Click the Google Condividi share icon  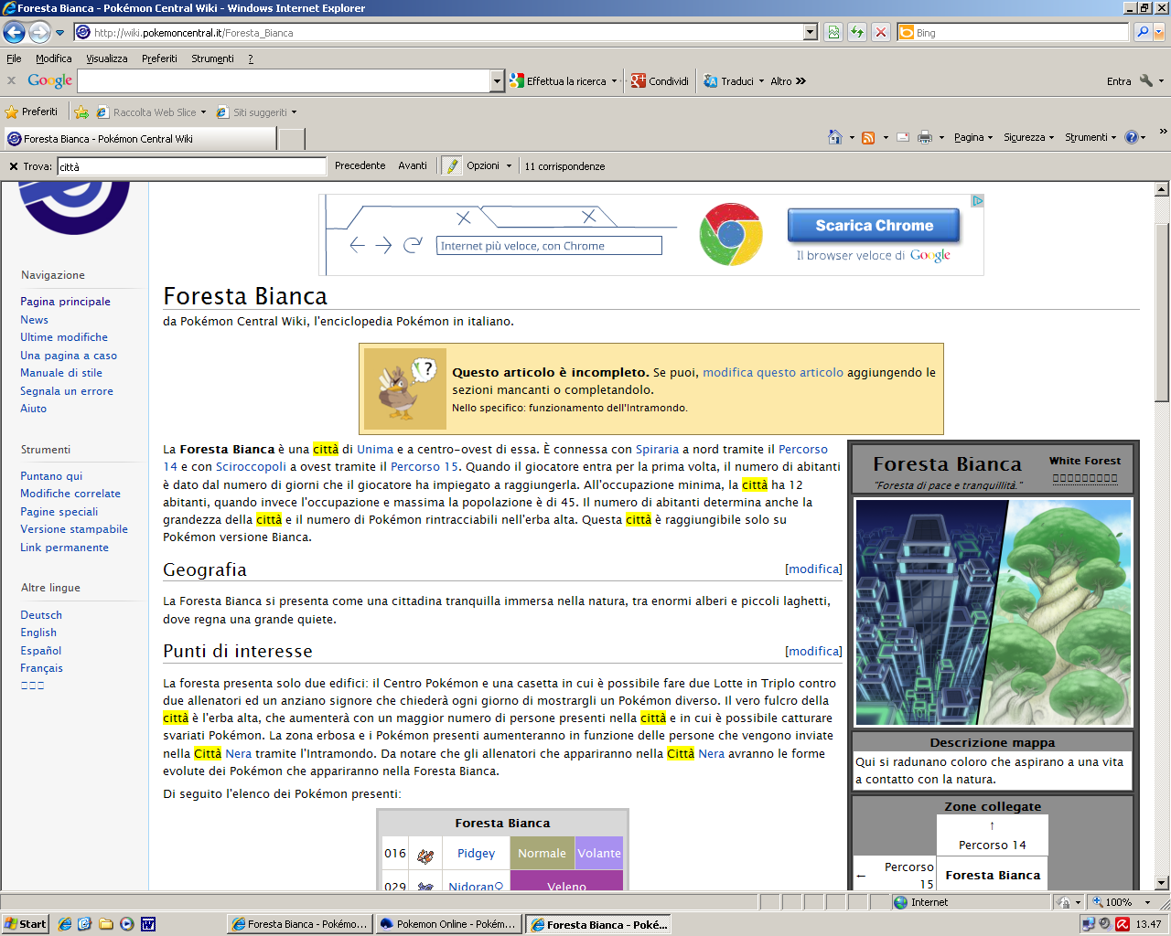[660, 81]
